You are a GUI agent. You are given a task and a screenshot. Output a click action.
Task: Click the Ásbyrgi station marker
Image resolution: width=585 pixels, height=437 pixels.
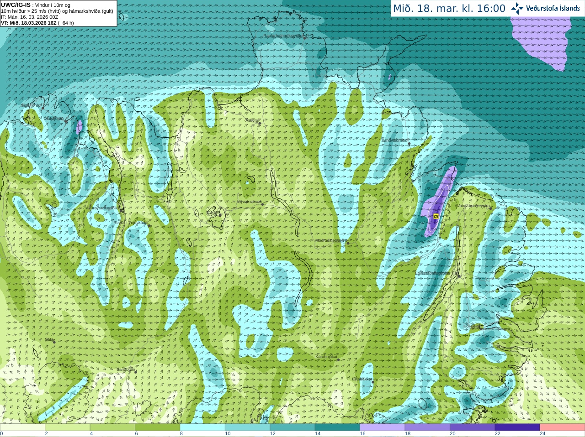(260, 123)
